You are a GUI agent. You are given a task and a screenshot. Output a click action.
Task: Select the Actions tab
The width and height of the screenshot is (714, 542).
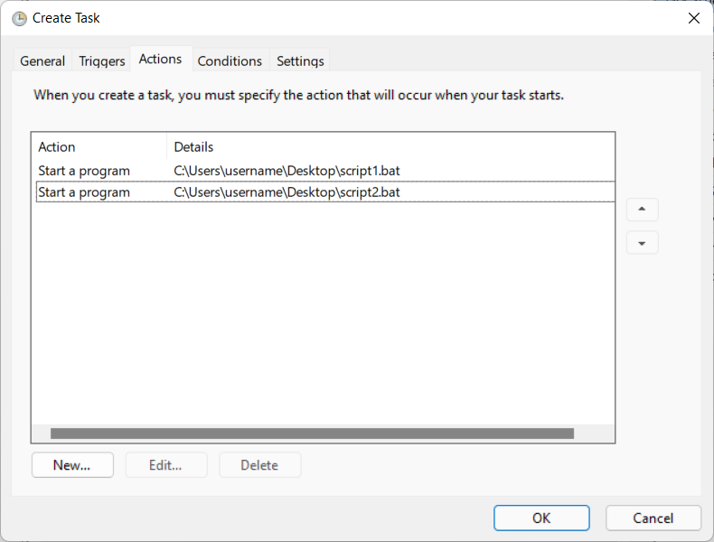tap(160, 59)
